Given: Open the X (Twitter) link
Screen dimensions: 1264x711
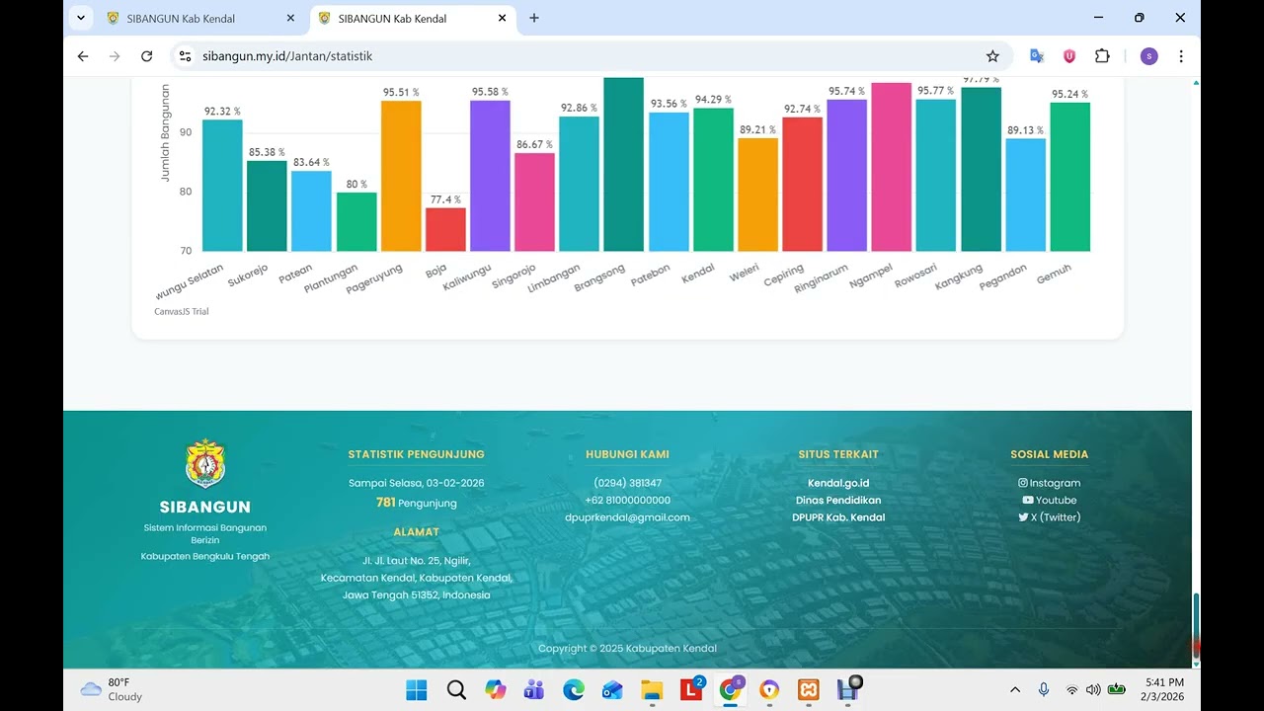Looking at the screenshot, I should 1049,516.
